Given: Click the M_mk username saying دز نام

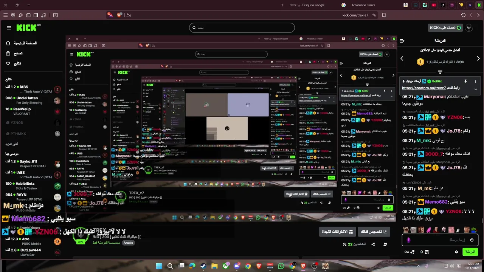Looking at the screenshot, I should tap(425, 188).
